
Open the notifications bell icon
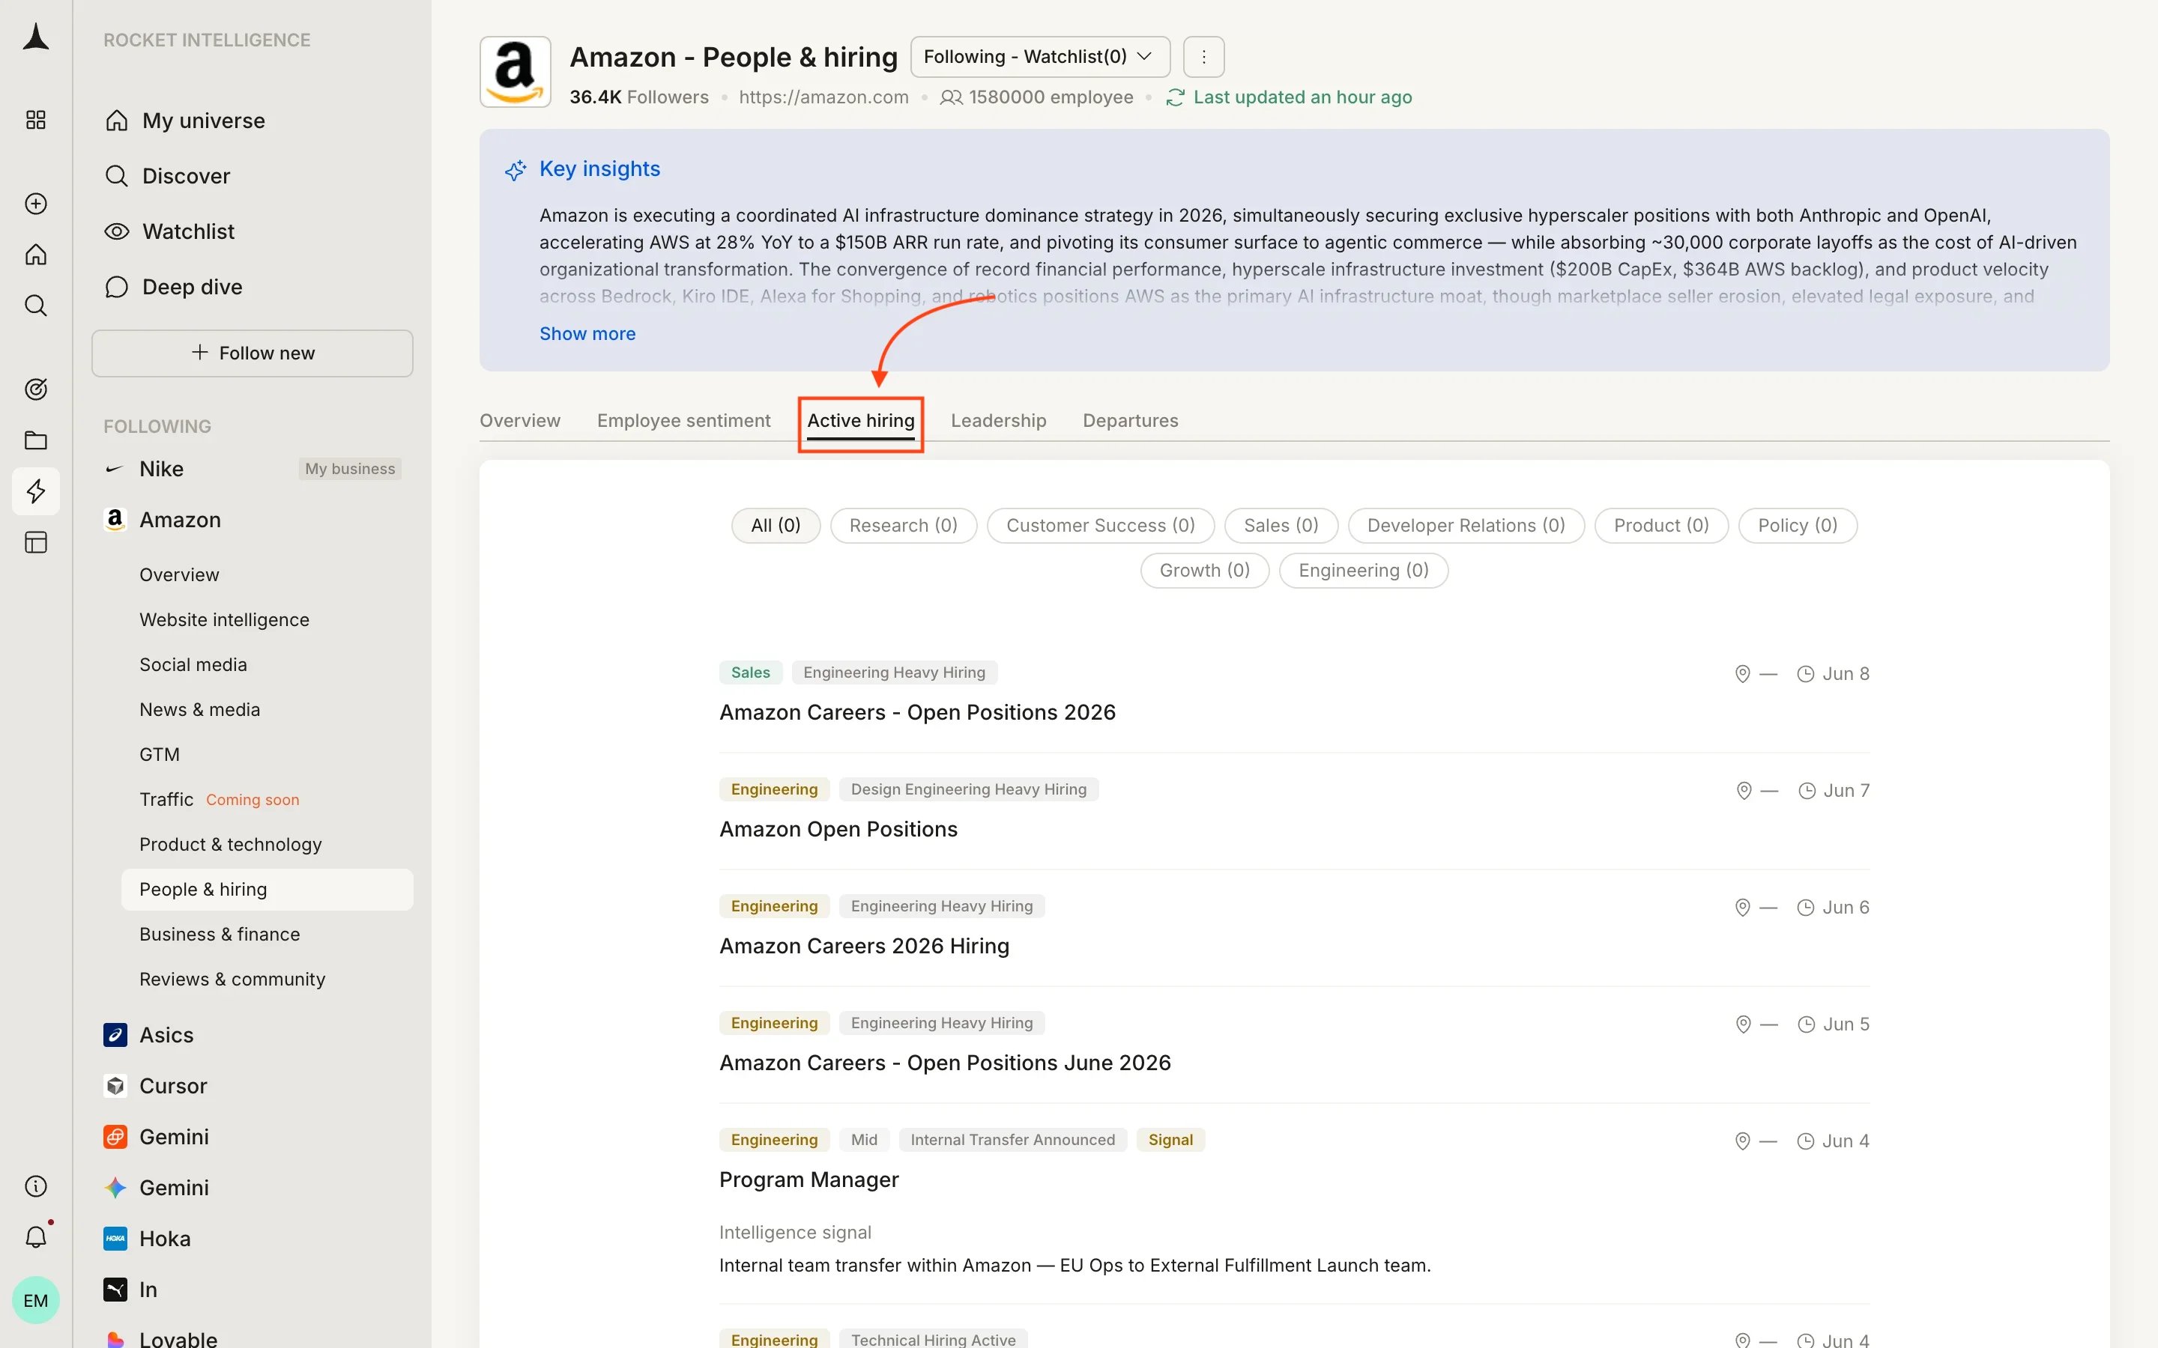pos(36,1237)
